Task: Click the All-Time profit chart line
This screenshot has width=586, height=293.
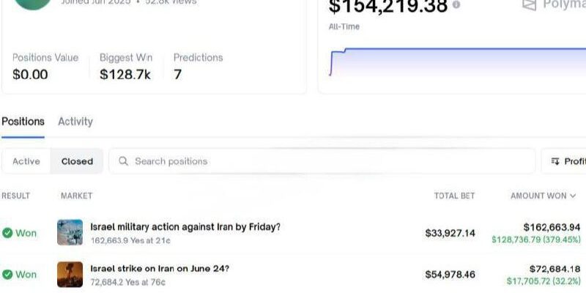Action: point(464,48)
